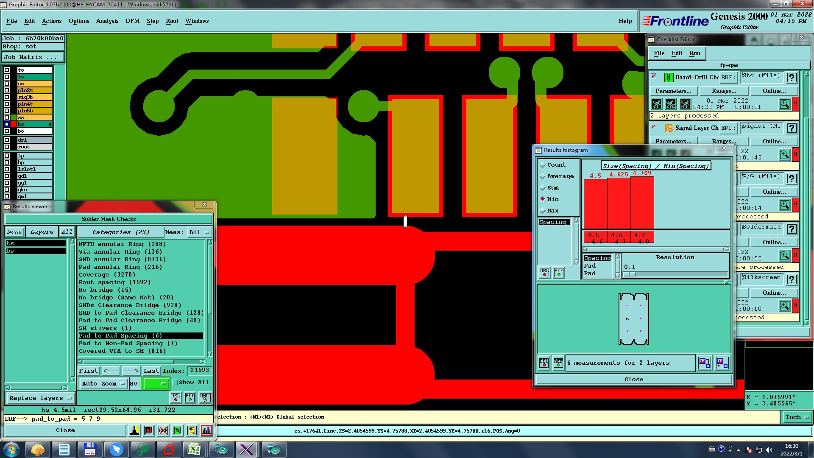This screenshot has height=458, width=814.
Task: Click the Index input field
Action: [199, 371]
